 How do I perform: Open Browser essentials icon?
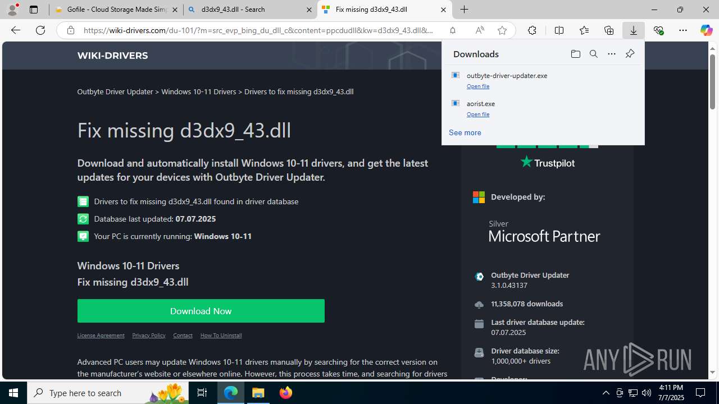[x=658, y=30]
